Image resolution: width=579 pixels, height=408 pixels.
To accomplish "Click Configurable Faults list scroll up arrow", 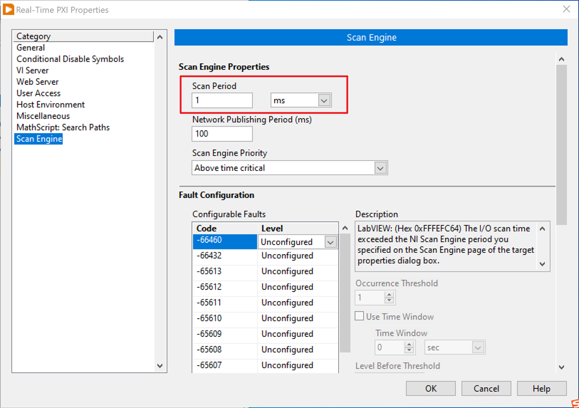I will coord(345,228).
